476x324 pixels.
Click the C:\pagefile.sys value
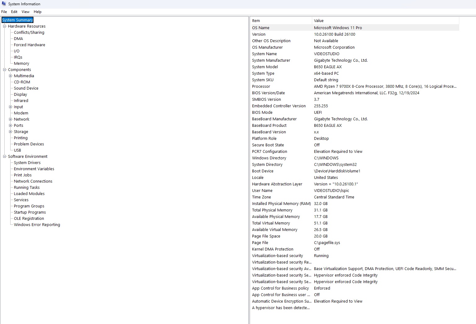(x=327, y=243)
